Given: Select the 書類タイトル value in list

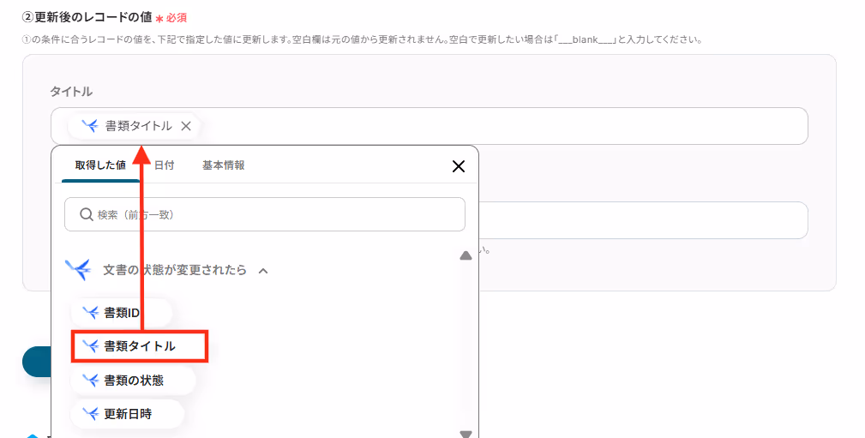Looking at the screenshot, I should click(140, 346).
